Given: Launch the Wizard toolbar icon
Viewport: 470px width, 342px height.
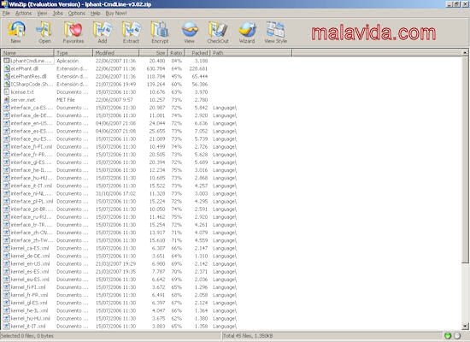Looking at the screenshot, I should point(247,29).
